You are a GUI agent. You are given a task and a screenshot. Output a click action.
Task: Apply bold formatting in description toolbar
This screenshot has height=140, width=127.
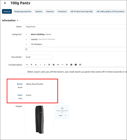[x=36, y=65]
